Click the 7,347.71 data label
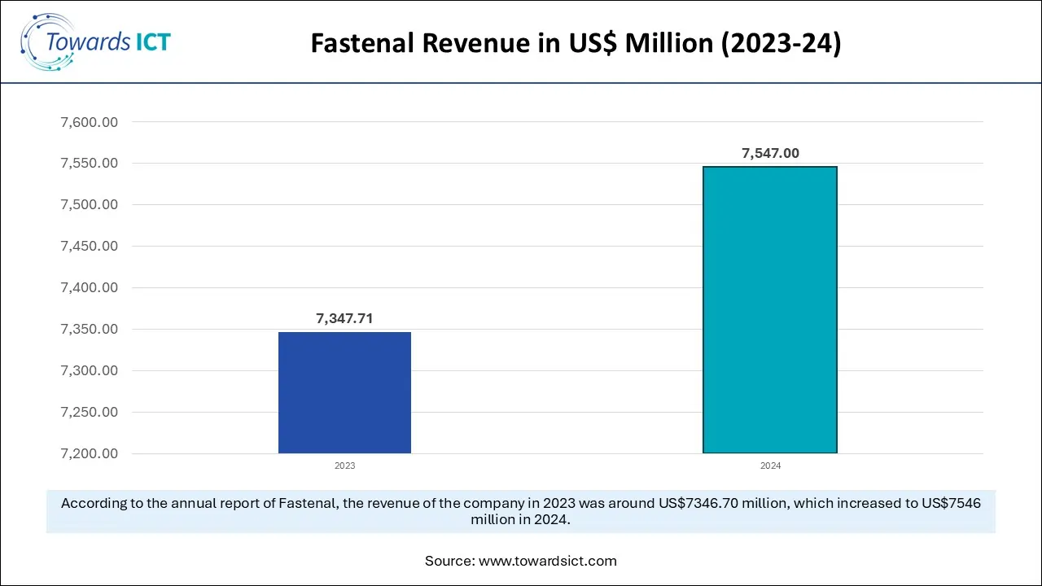 [344, 318]
